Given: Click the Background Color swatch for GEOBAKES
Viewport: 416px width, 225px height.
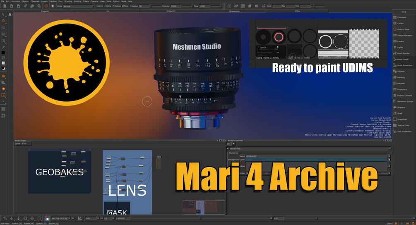Looking at the screenshot, I should click(x=317, y=160).
